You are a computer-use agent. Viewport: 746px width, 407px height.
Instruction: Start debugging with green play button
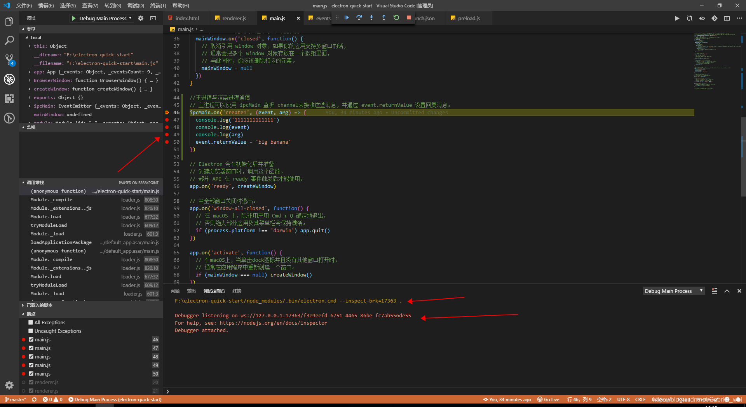point(74,18)
